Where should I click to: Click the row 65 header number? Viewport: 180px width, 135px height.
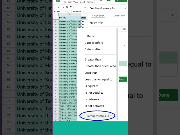(x=56, y=64)
